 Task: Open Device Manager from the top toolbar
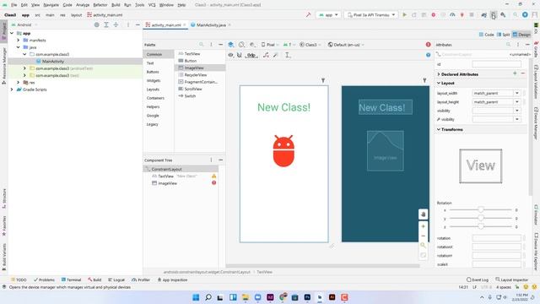pos(494,15)
